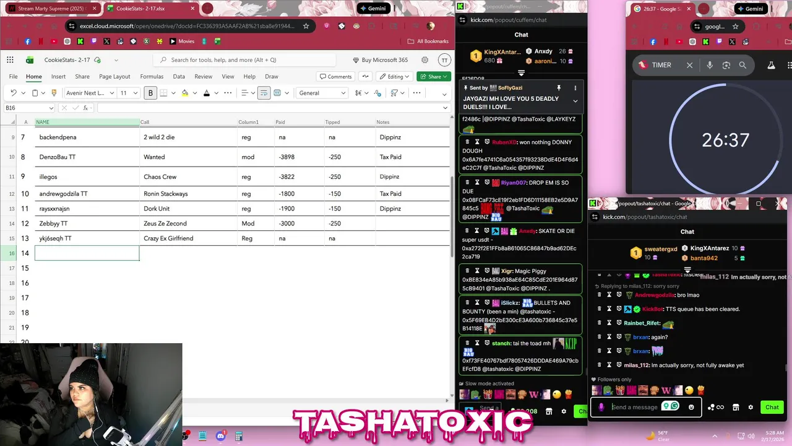
Task: Switch to the Page Layout tab
Action: coord(114,76)
